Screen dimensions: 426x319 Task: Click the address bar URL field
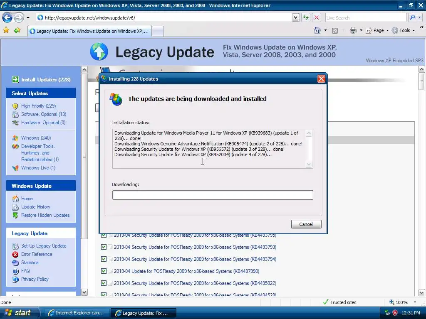pos(163,18)
